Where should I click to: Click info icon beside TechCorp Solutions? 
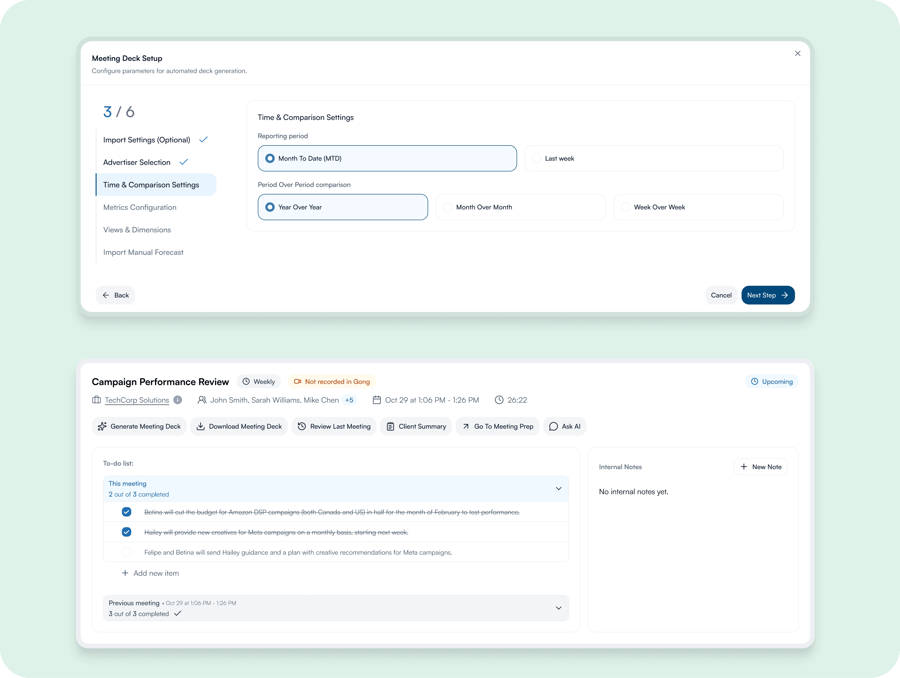tap(177, 400)
